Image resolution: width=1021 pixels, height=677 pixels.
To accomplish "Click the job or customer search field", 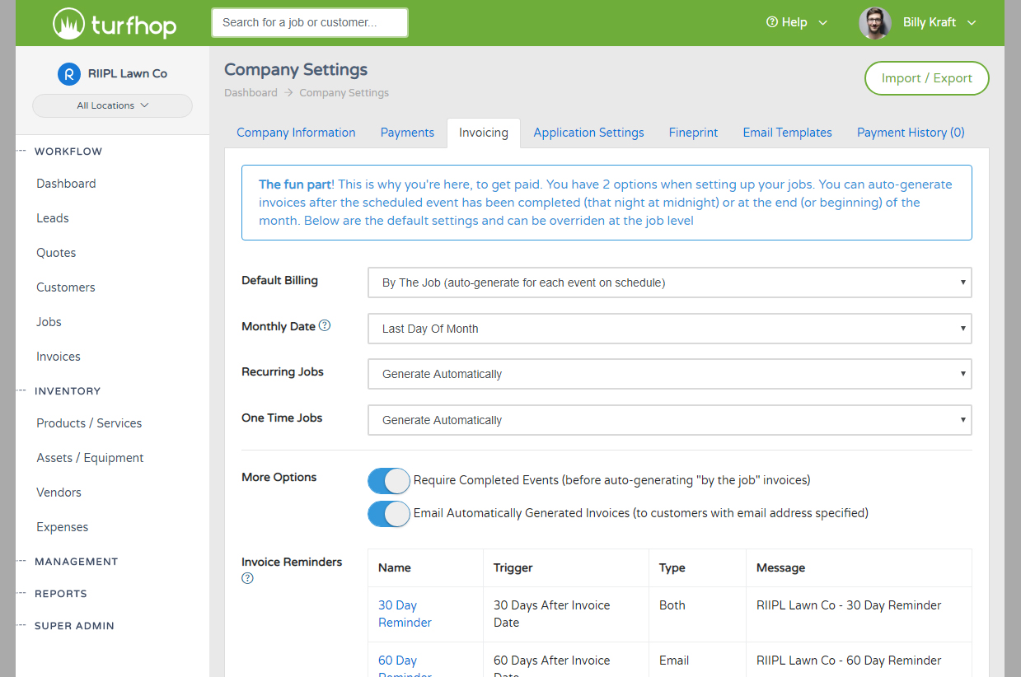I will click(309, 22).
